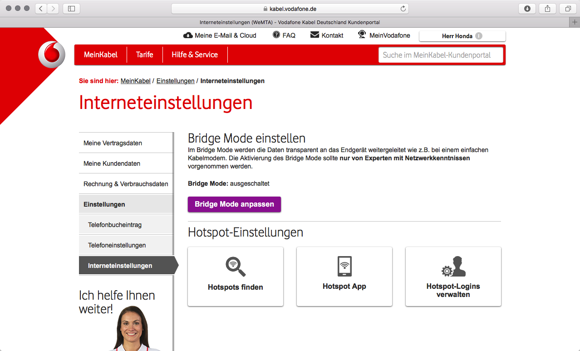Follow the MeinKabel breadcrumb link

click(x=136, y=81)
